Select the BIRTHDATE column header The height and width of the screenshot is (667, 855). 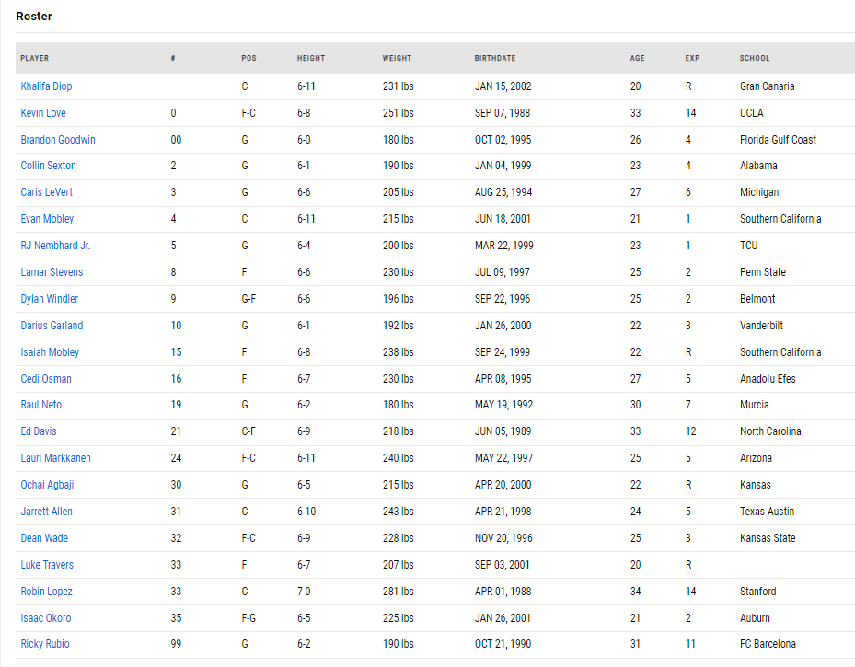pyautogui.click(x=494, y=58)
